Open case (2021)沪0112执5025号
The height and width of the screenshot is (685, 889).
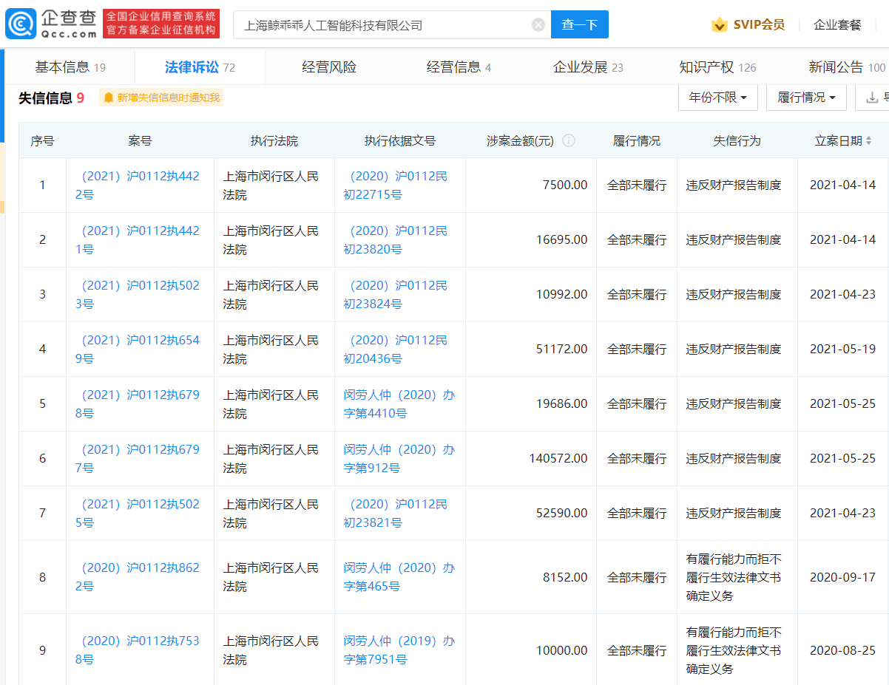(138, 514)
